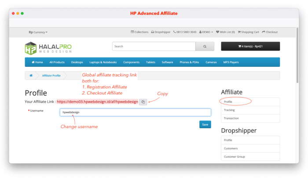Click the home breadcrumb icon
Image resolution: width=308 pixels, height=180 pixels.
pyautogui.click(x=31, y=76)
